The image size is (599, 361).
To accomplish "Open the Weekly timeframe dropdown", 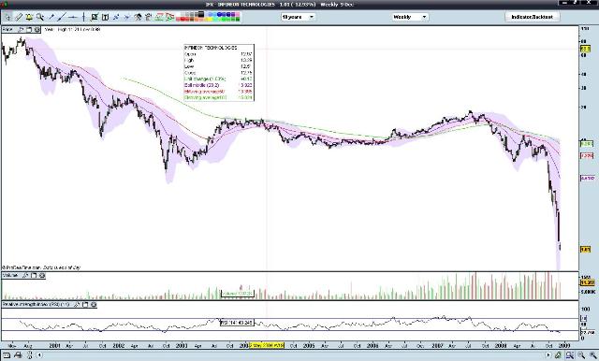I will [410, 17].
